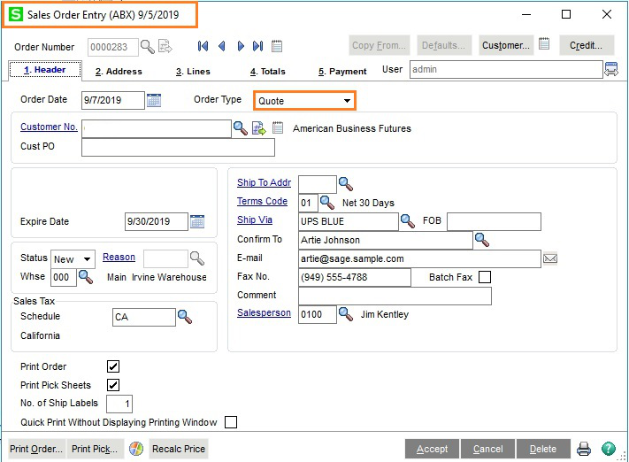The width and height of the screenshot is (629, 462).
Task: Click the Recalc Price button
Action: 179,449
